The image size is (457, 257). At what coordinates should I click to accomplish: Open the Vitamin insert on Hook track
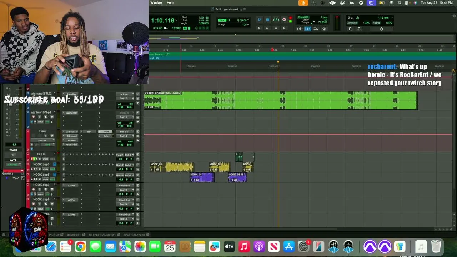tap(71, 140)
